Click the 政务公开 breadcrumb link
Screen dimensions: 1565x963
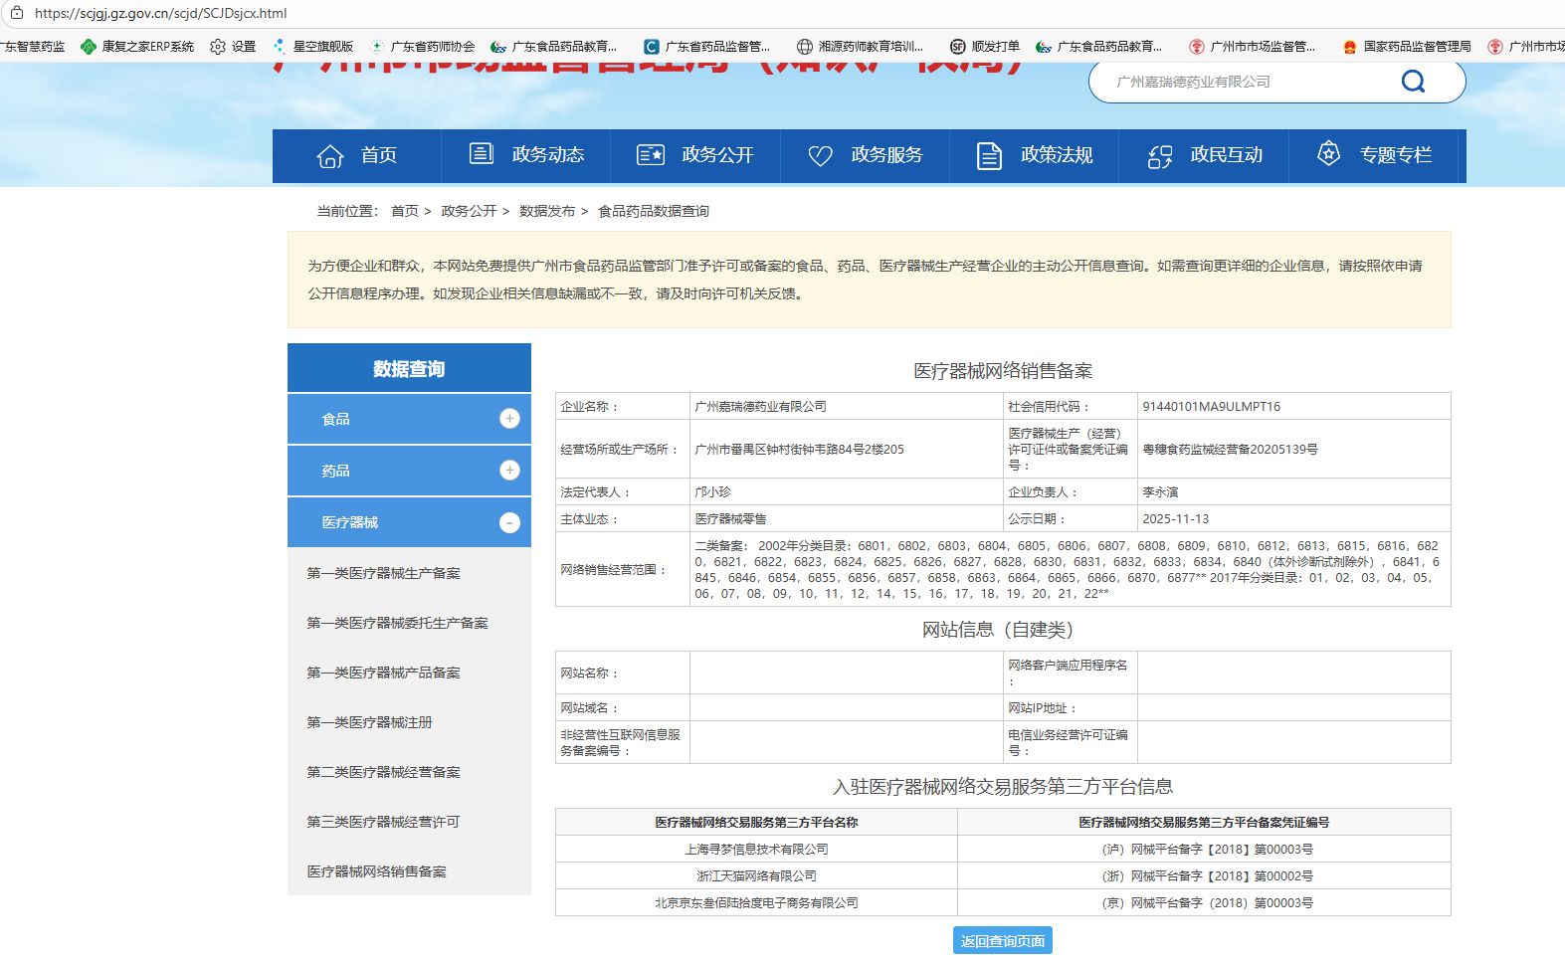tap(469, 211)
